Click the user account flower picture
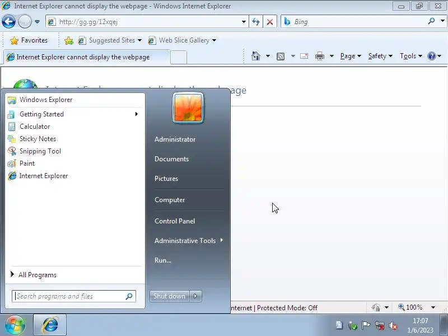Viewport: 448px width, 336px height. point(188,108)
